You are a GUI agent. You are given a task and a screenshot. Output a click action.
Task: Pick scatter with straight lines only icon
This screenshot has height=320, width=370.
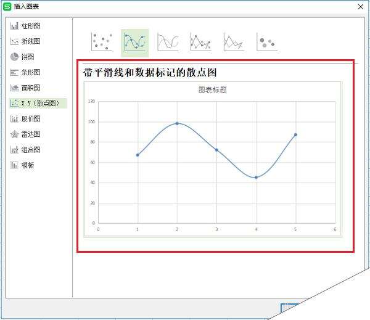(x=234, y=42)
